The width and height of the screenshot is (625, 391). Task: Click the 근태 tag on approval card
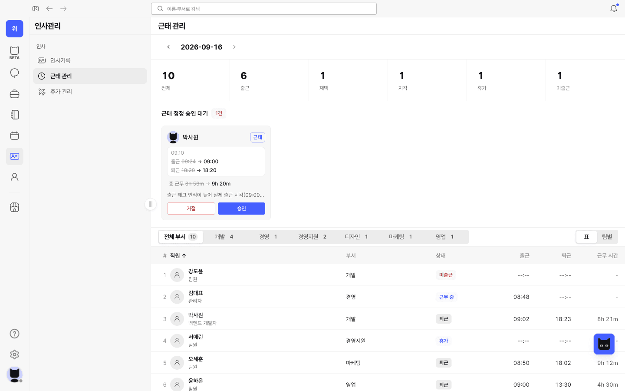(258, 137)
